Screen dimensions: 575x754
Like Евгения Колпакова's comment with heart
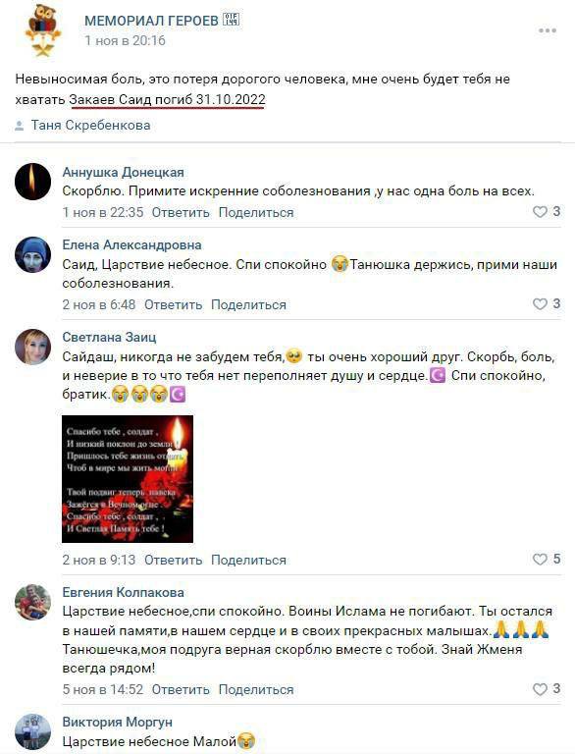[540, 689]
